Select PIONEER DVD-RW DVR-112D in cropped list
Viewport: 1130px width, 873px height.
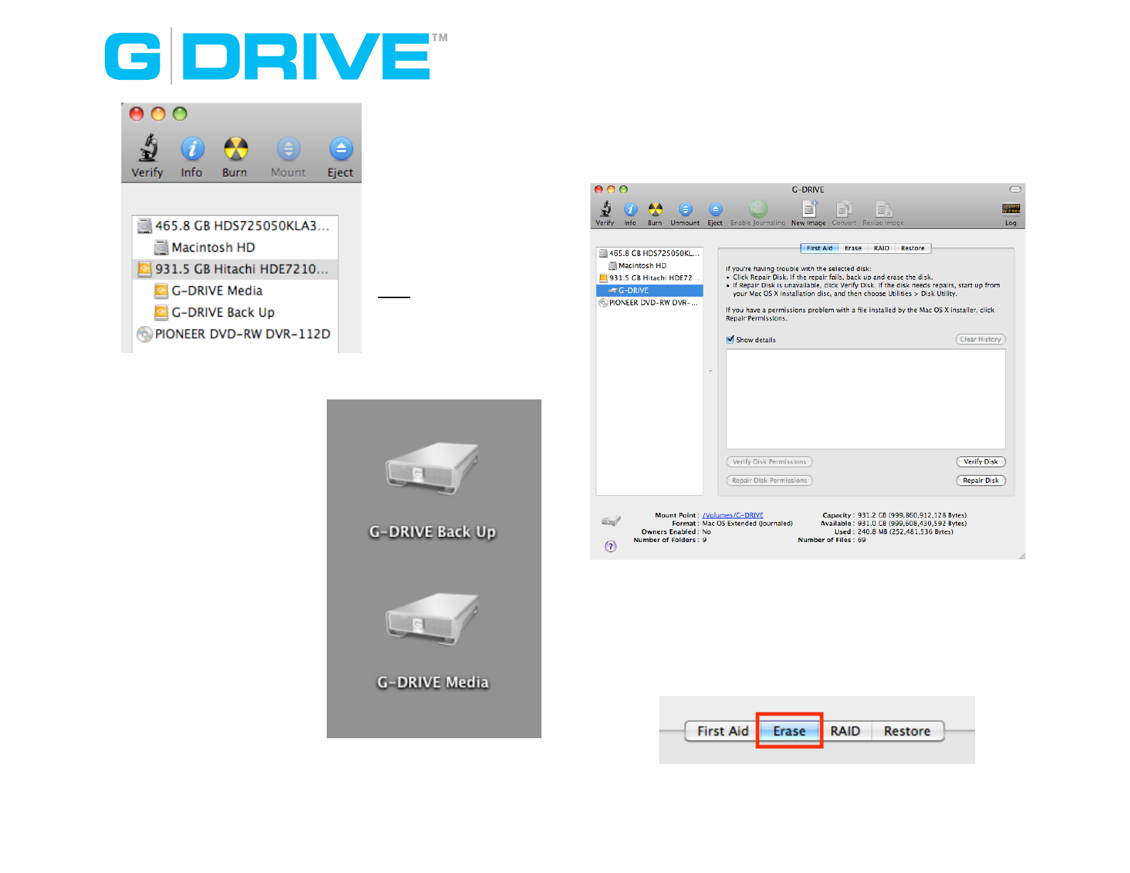(235, 334)
